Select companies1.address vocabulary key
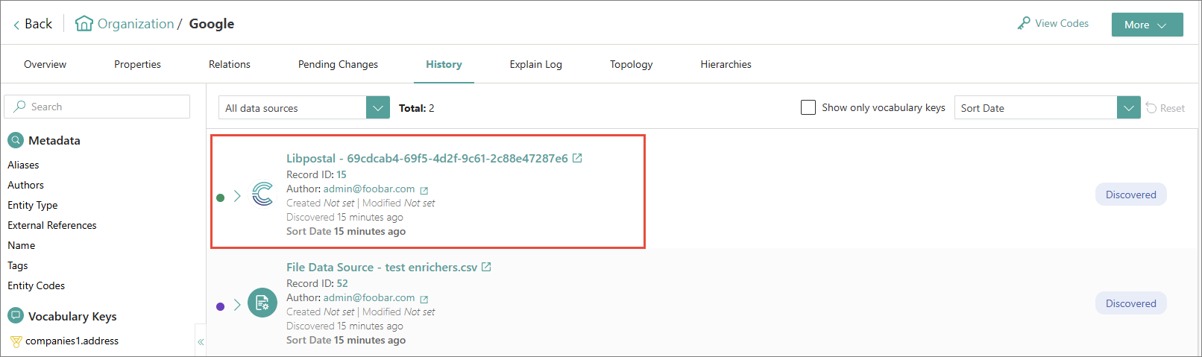Viewport: 1202px width, 357px height. tap(72, 341)
